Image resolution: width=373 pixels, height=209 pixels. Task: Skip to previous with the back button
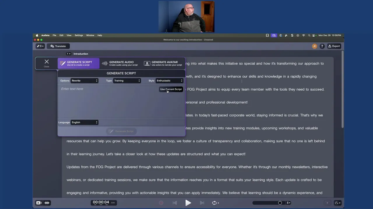(175, 203)
